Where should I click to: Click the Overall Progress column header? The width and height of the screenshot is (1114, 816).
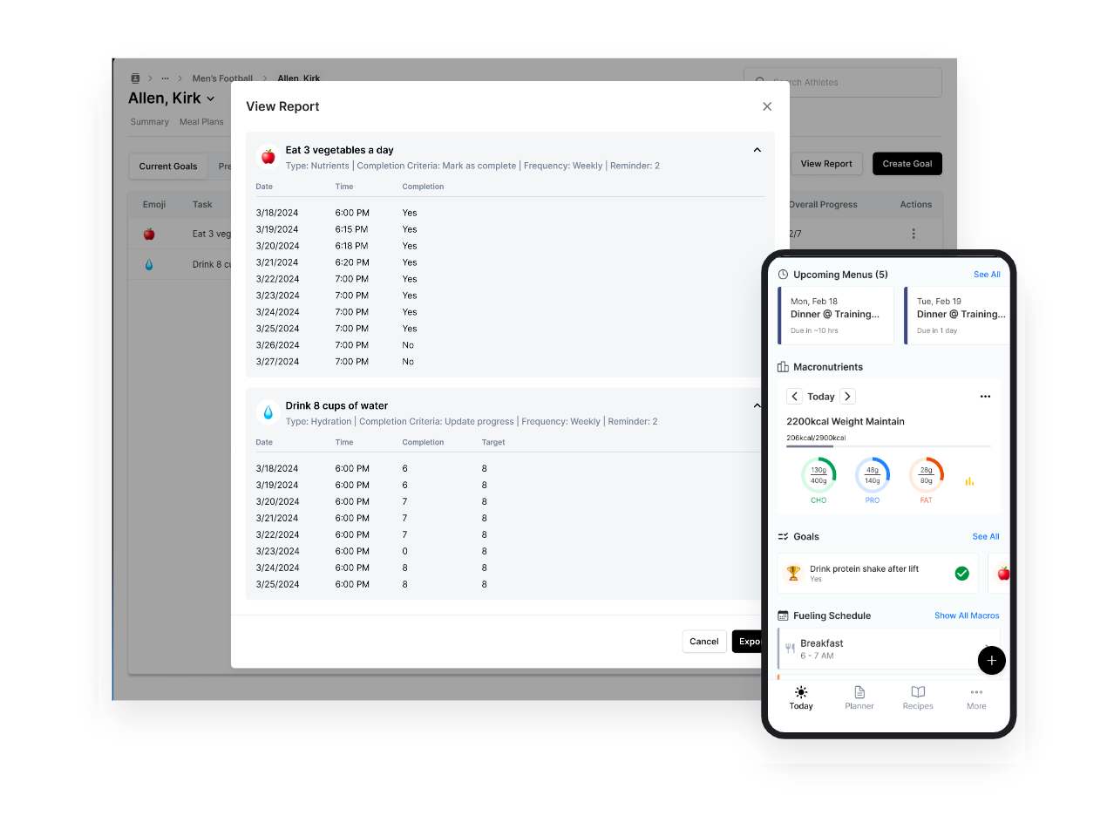823,205
